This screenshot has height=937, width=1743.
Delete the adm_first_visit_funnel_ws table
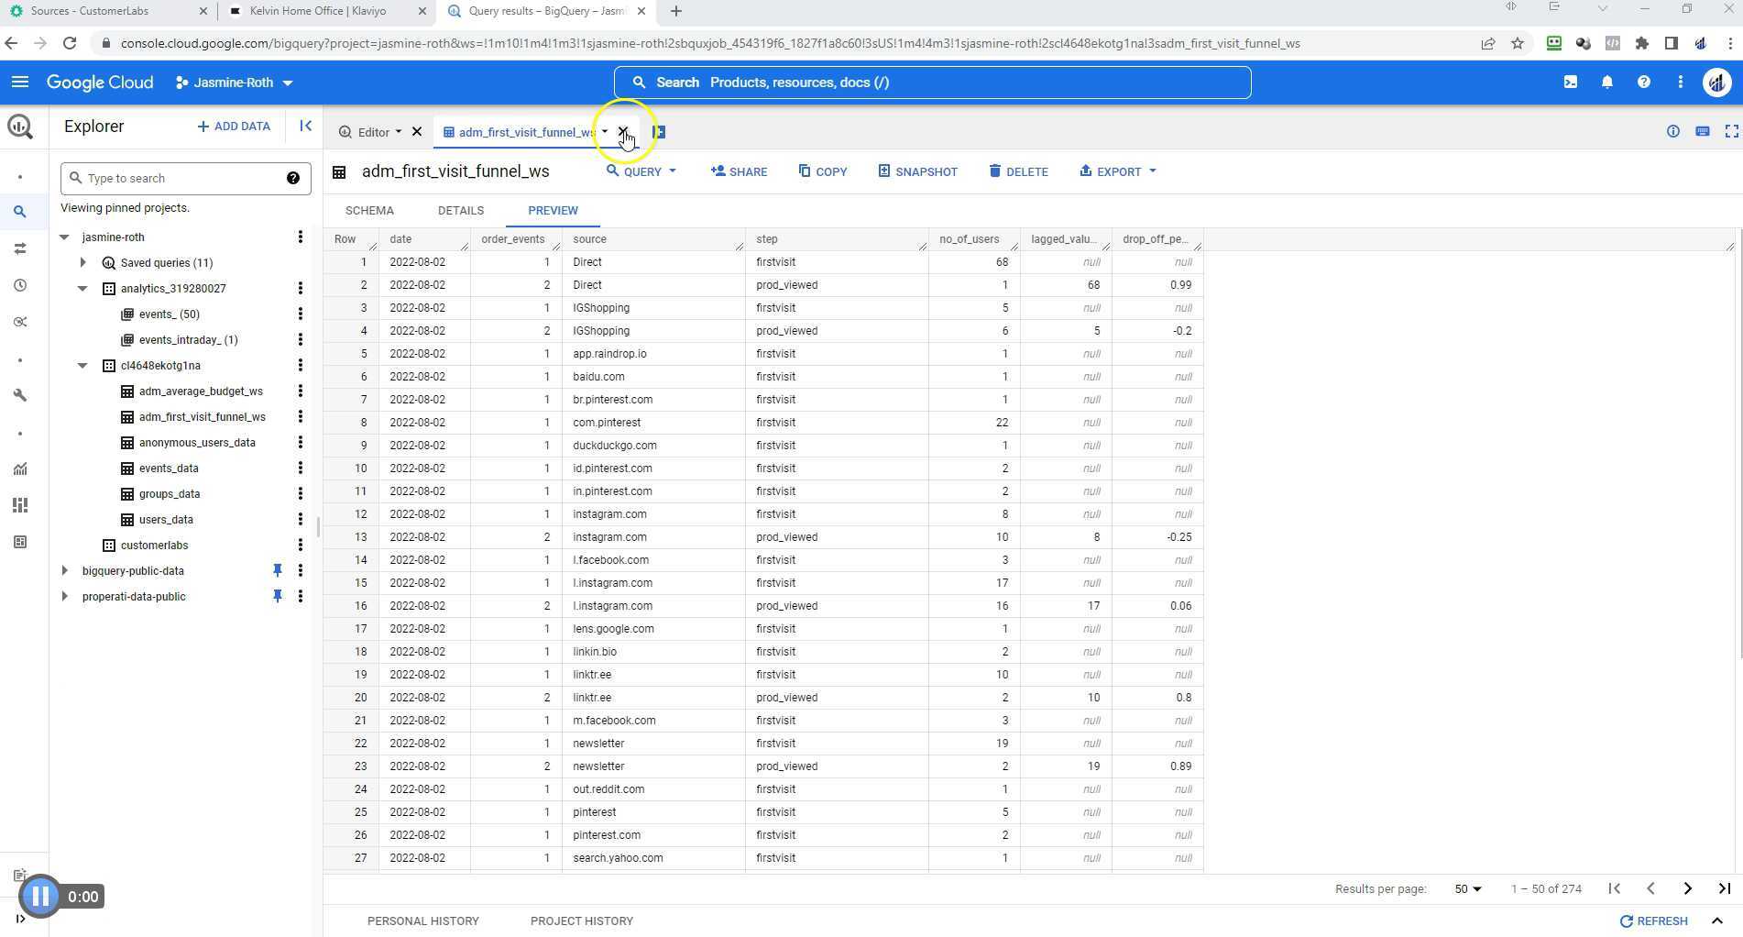(1018, 171)
